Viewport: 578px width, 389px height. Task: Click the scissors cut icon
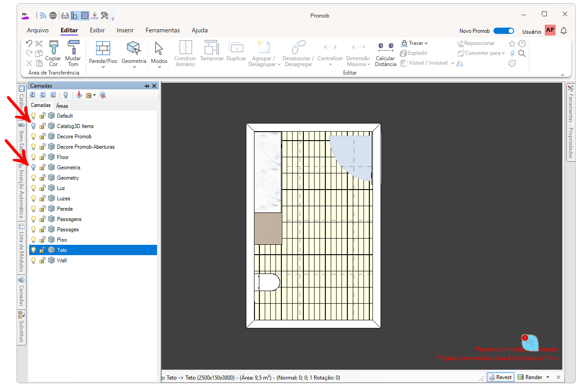pos(39,44)
